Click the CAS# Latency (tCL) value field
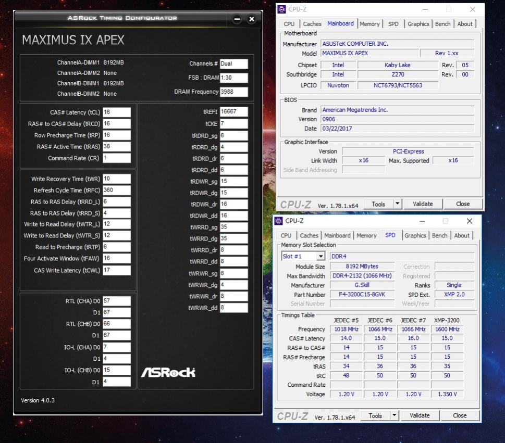 click(x=117, y=112)
